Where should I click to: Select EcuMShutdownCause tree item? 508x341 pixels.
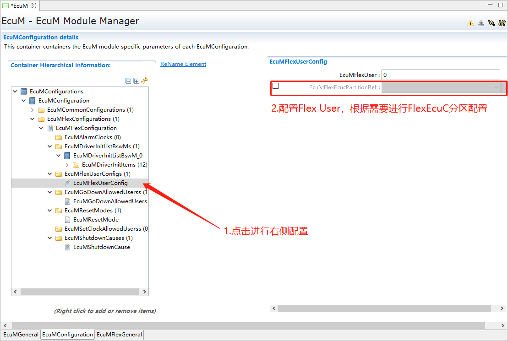coord(101,247)
